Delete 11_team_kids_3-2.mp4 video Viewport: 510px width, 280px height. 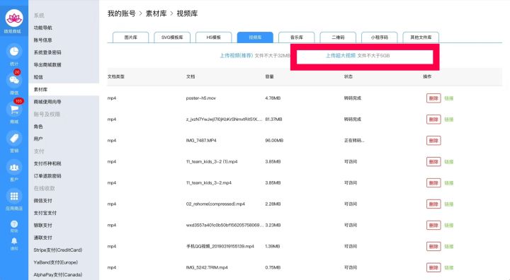click(433, 183)
